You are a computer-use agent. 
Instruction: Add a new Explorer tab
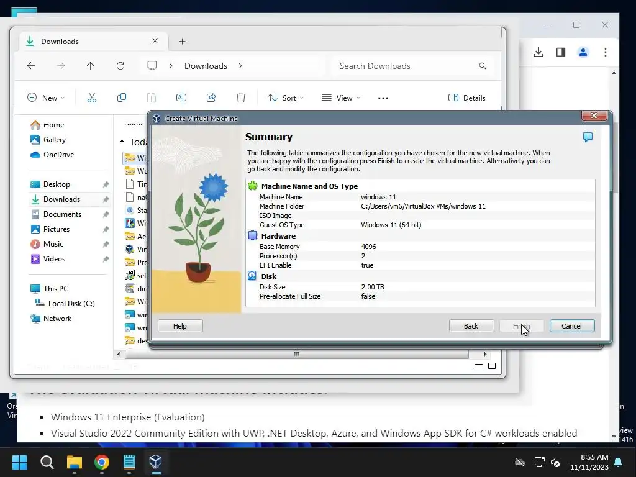coord(182,42)
